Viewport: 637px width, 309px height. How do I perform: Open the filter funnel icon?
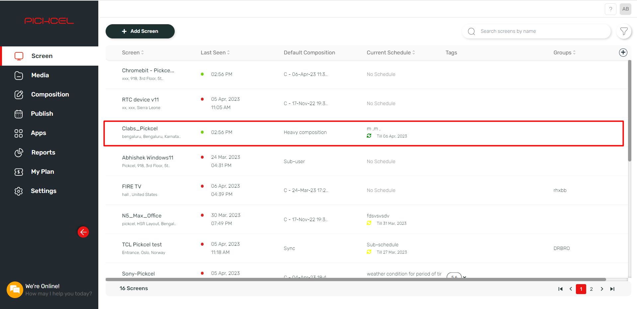point(624,31)
